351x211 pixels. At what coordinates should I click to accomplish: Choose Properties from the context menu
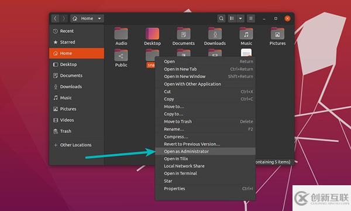(x=205, y=189)
